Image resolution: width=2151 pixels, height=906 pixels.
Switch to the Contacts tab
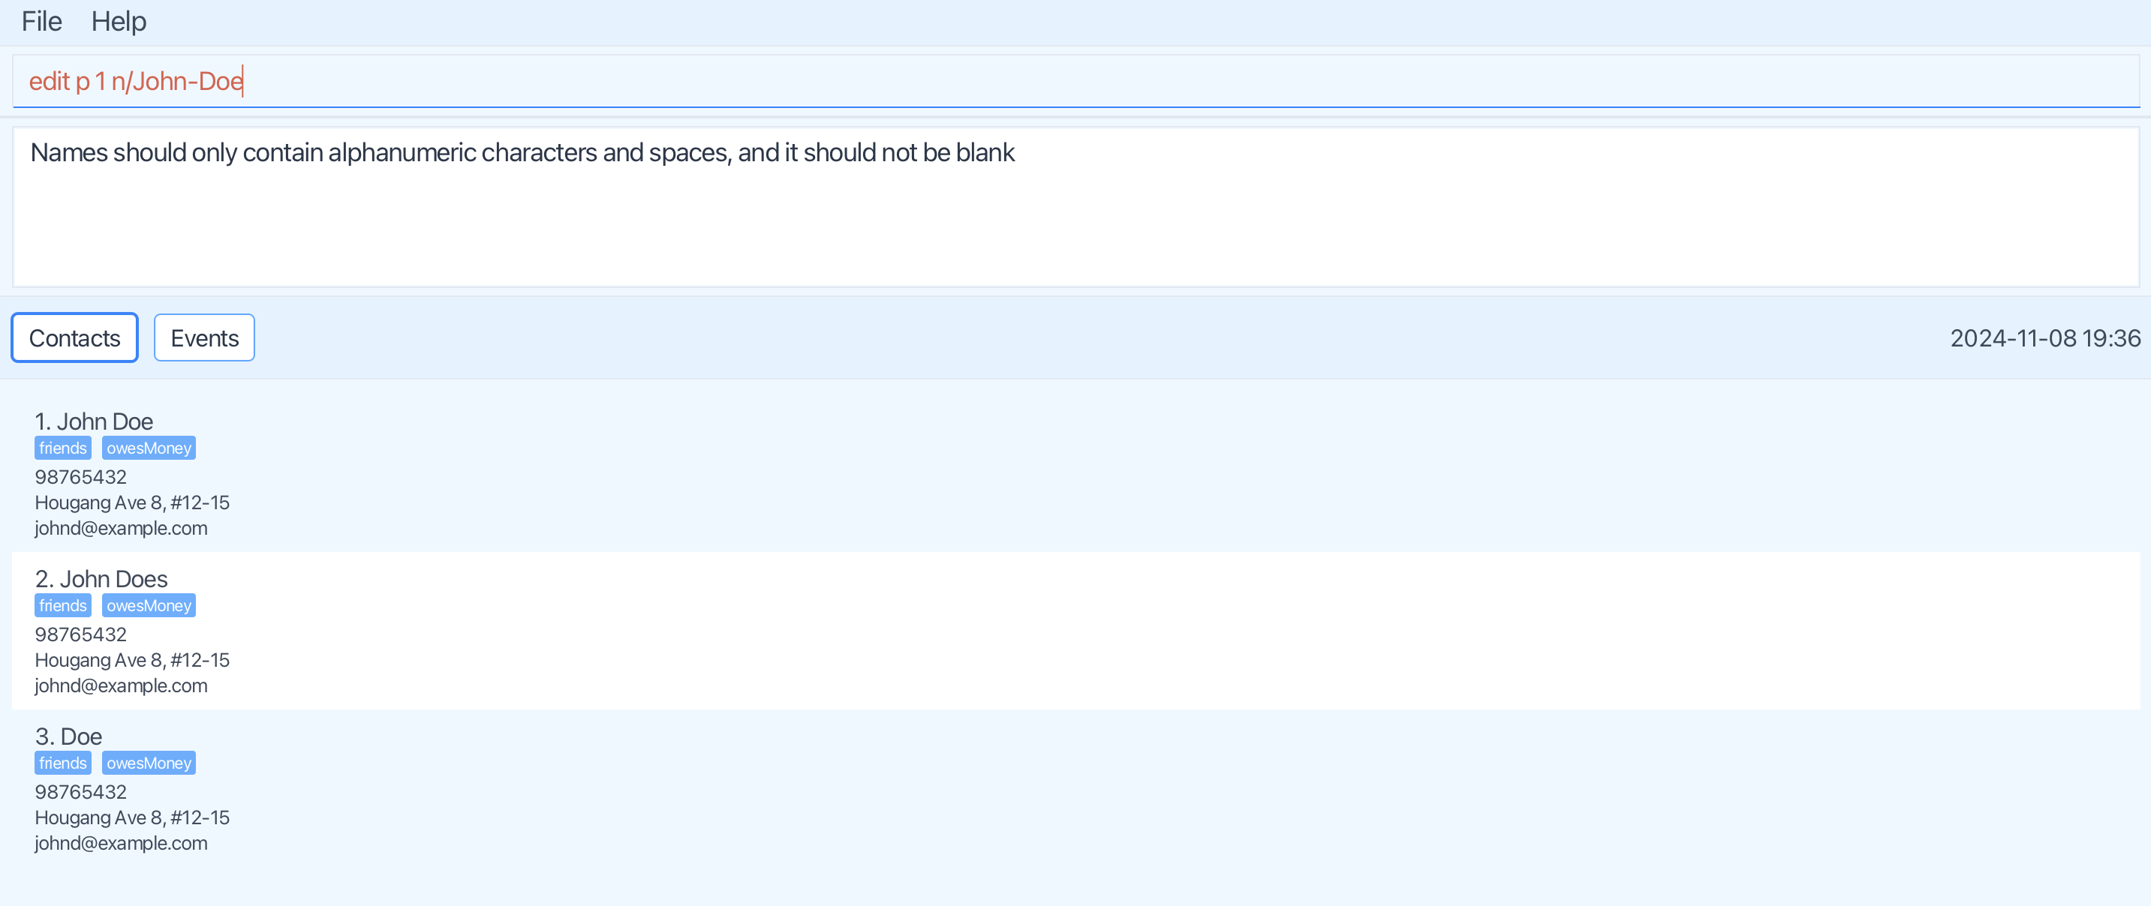[x=74, y=337]
